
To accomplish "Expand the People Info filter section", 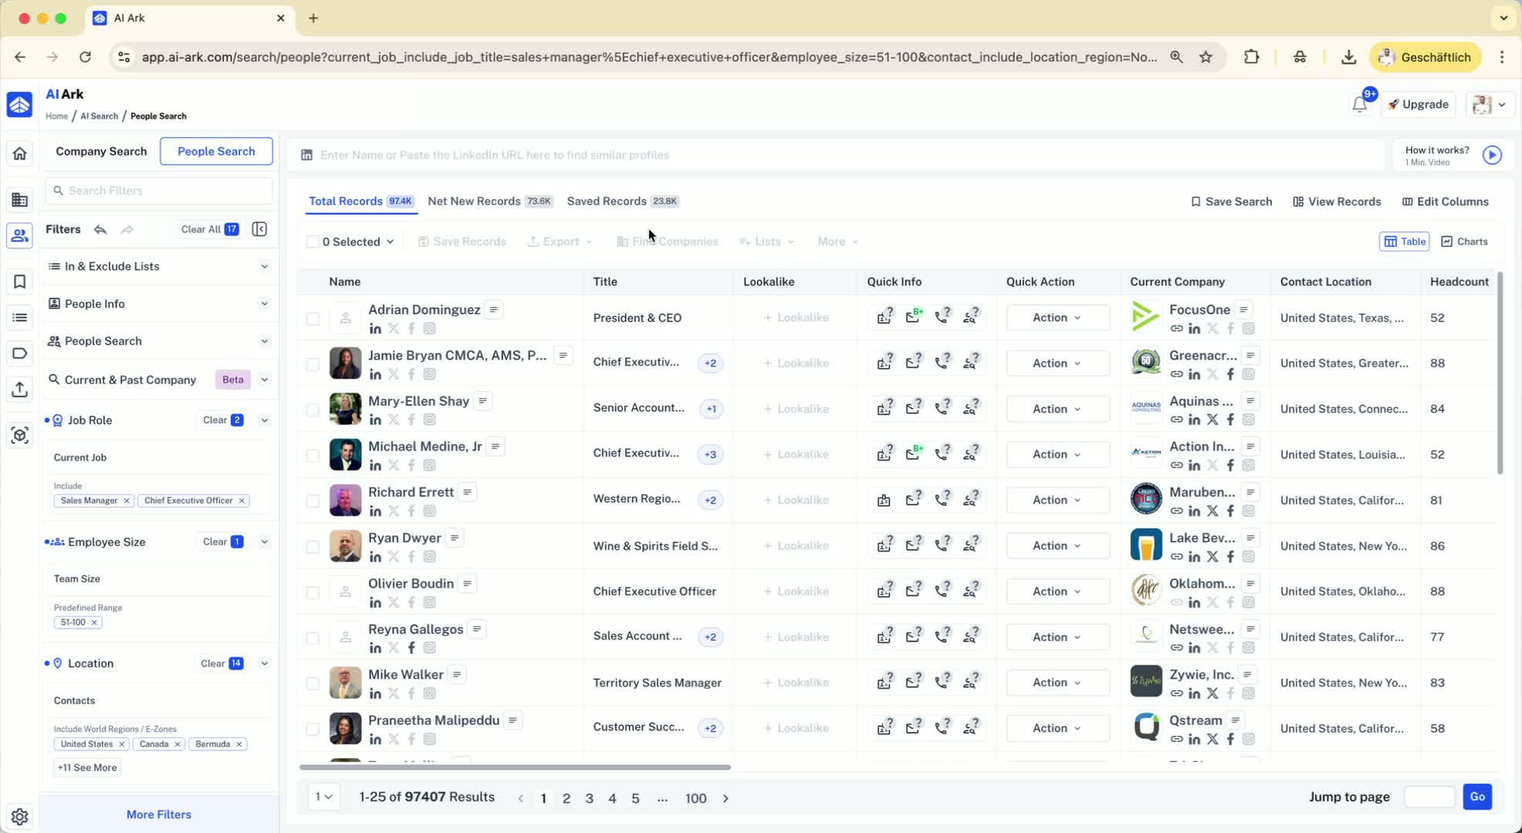I will [x=264, y=304].
